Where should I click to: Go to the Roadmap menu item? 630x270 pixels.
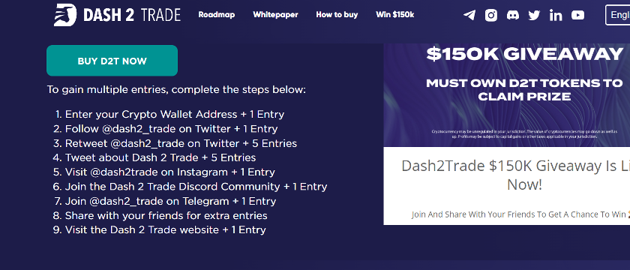(217, 15)
